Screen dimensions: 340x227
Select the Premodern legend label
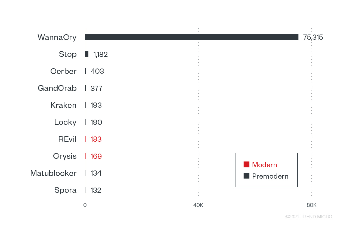pos(270,176)
